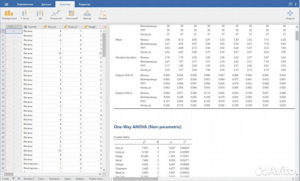Click the Shapiro-Wilk p row label
300x181 pixels.
tap(124, 93)
